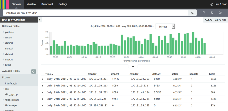Open the Discover tab
The image size is (228, 111).
pyautogui.click(x=16, y=4)
